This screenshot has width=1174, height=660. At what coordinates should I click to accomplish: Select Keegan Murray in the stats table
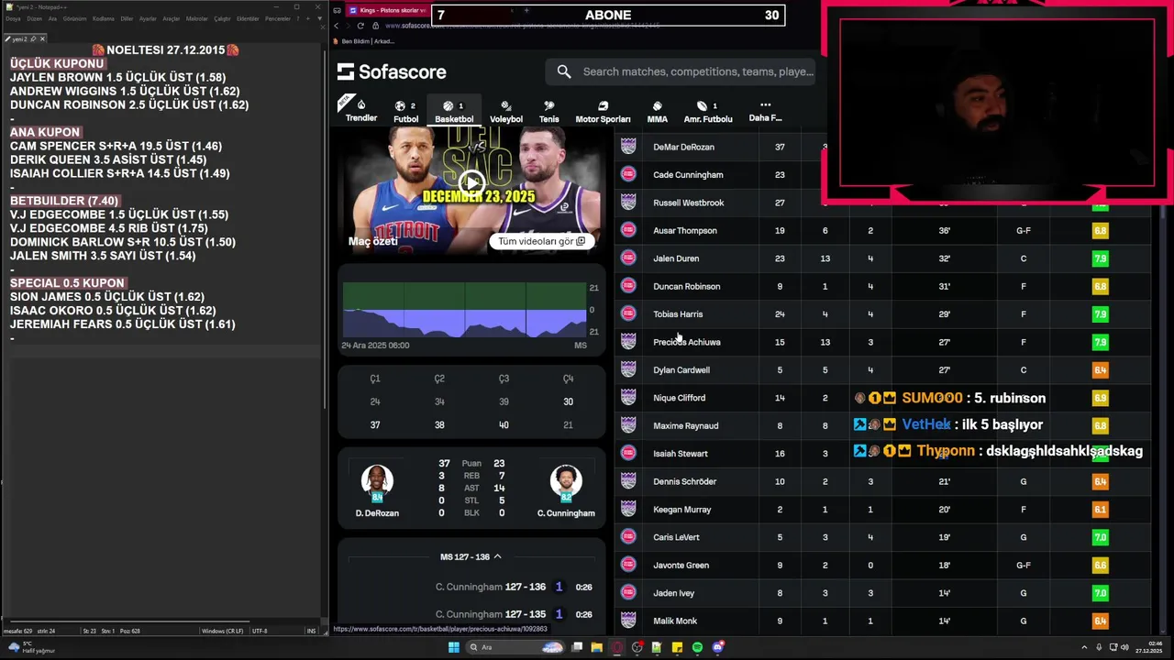pos(682,510)
